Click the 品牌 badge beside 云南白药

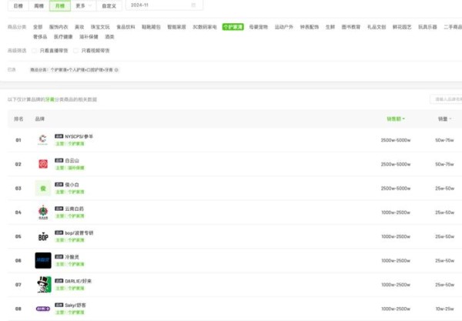coord(59,209)
